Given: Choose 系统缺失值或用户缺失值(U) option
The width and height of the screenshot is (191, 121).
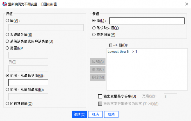Looking at the screenshot, I should coord(7,41).
